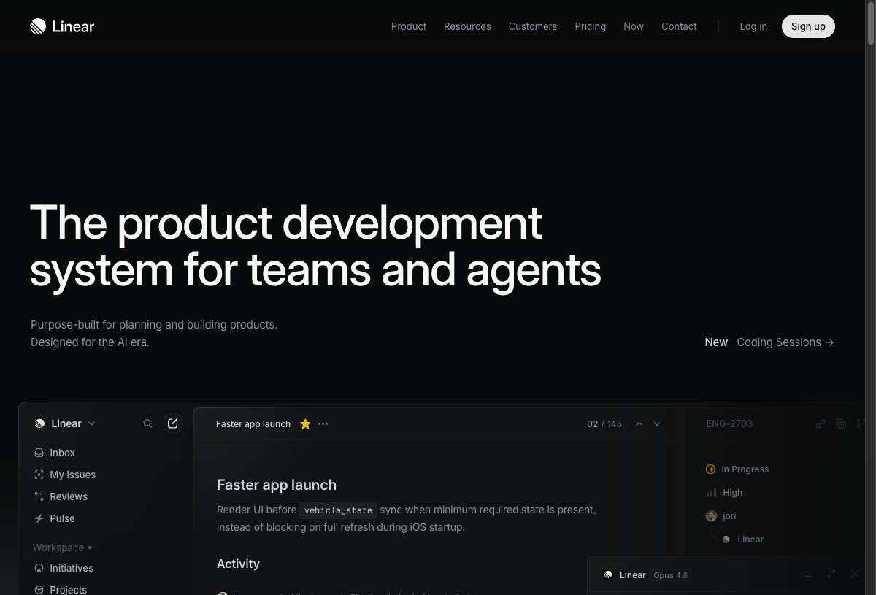Open the Now page
Screen dimensions: 876x595
[634, 26]
